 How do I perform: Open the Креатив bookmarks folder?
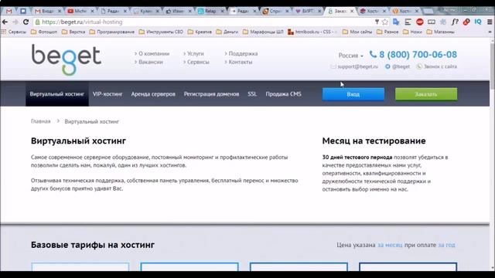click(200, 32)
